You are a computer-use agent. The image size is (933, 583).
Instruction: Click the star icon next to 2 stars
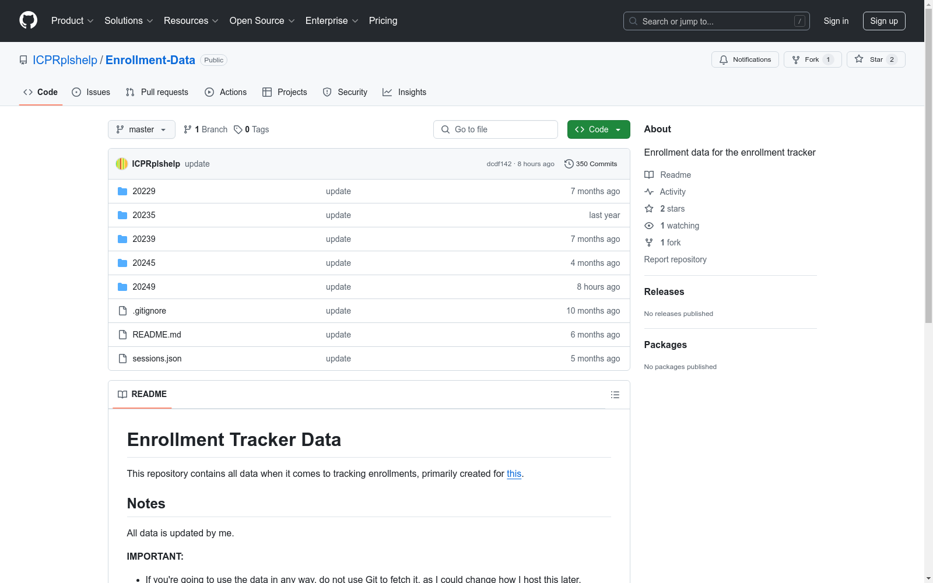point(649,209)
